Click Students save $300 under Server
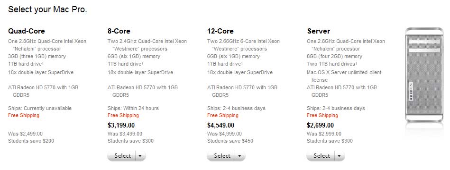The height and width of the screenshot is (170, 450). 330,141
